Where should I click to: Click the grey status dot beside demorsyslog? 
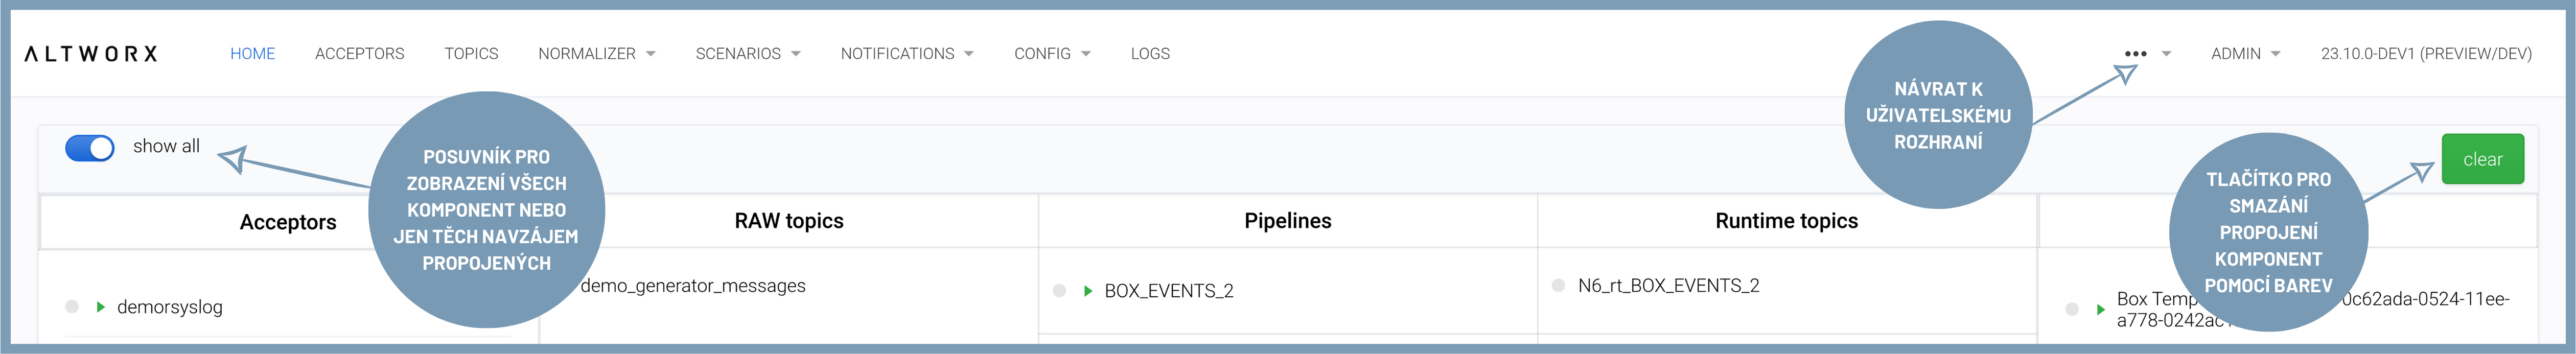click(72, 307)
